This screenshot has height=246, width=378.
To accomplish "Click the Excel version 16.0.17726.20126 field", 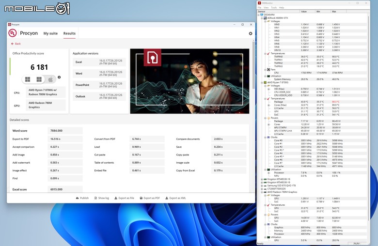I will (x=99, y=62).
